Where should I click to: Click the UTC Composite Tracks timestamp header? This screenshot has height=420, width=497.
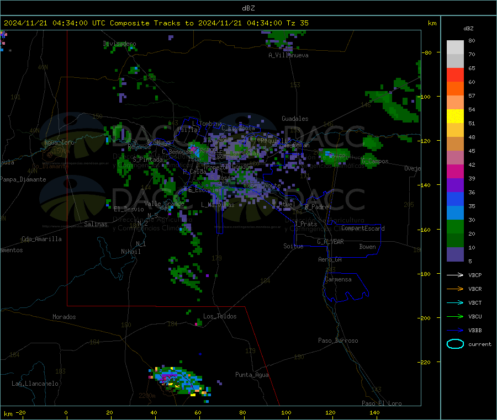point(156,23)
